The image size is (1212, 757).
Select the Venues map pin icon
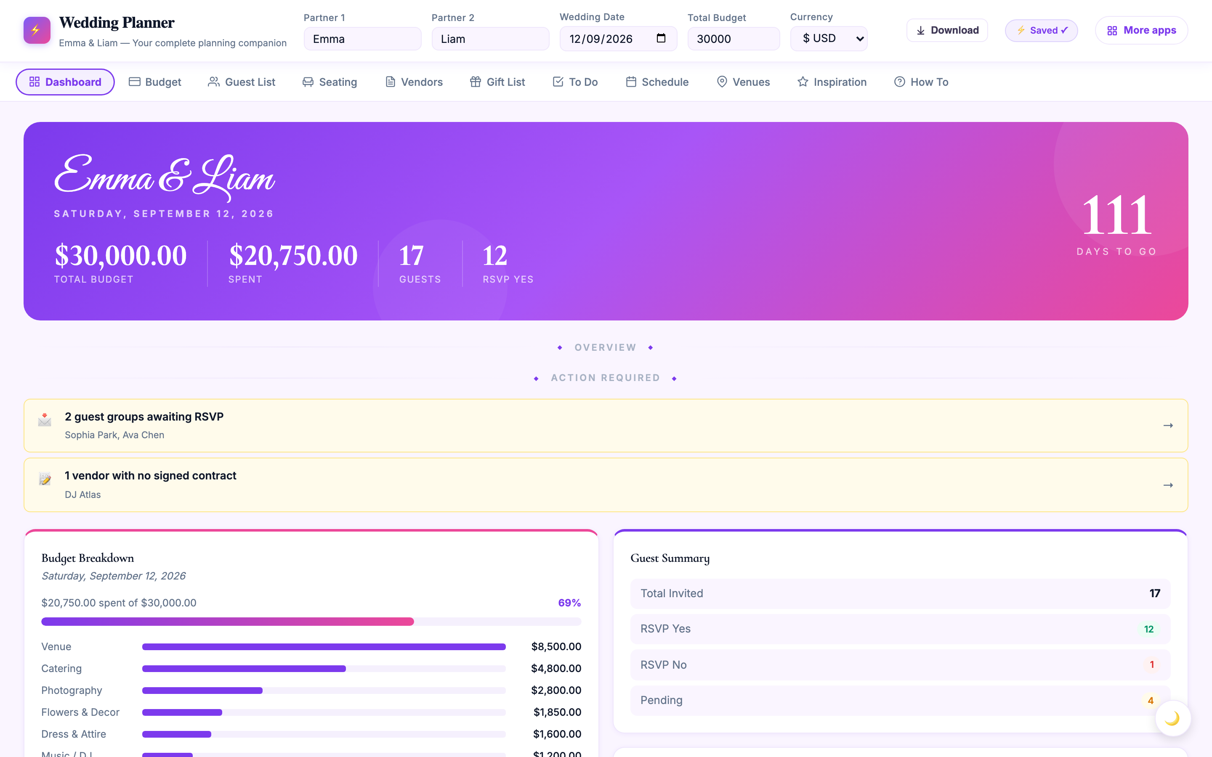pos(722,82)
